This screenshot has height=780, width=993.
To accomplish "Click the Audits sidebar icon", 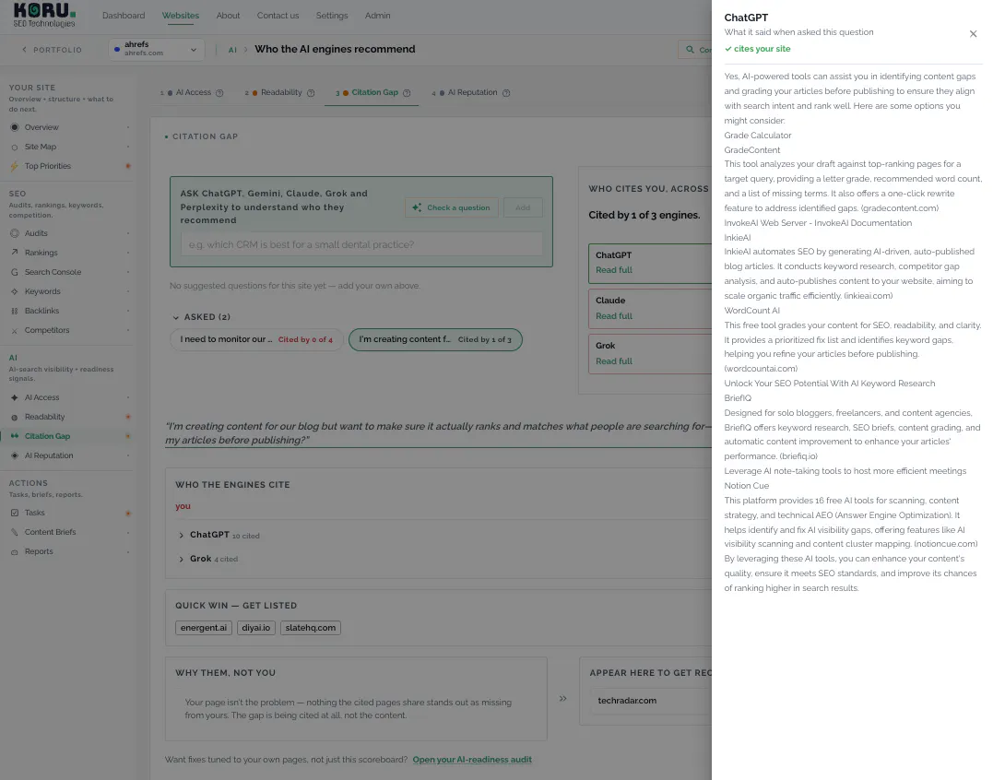I will [15, 233].
